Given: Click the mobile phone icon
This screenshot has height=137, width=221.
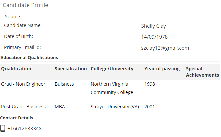Looking at the screenshot, I should point(3,128).
